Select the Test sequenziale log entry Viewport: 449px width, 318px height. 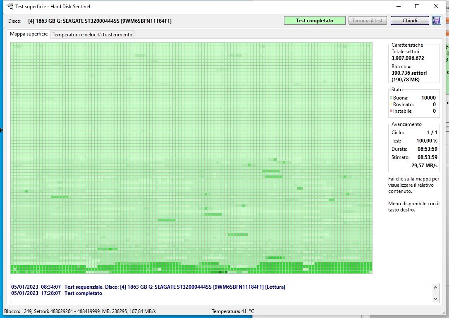tap(148, 287)
